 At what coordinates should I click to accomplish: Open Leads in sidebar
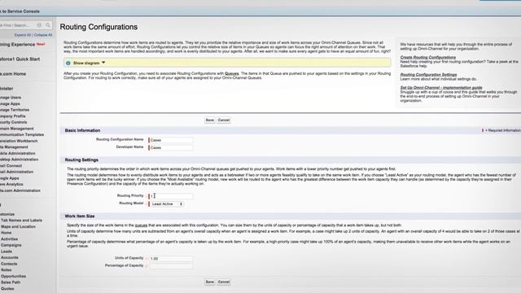[7, 251]
